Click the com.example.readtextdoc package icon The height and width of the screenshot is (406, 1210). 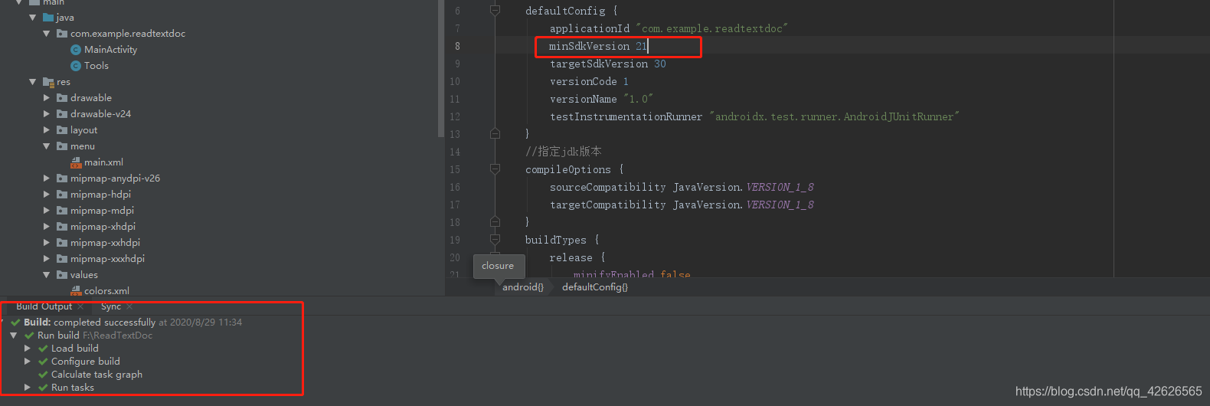[x=62, y=34]
